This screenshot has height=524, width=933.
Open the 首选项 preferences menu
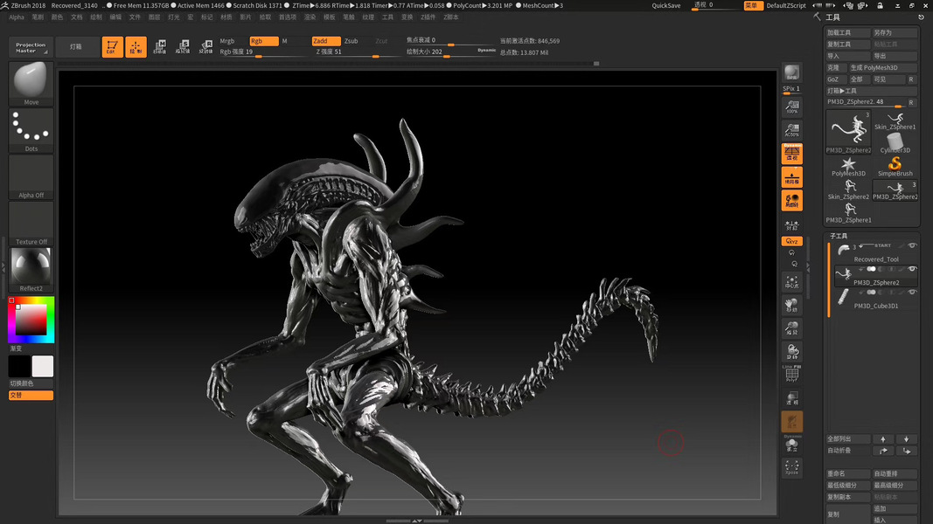[x=288, y=17]
